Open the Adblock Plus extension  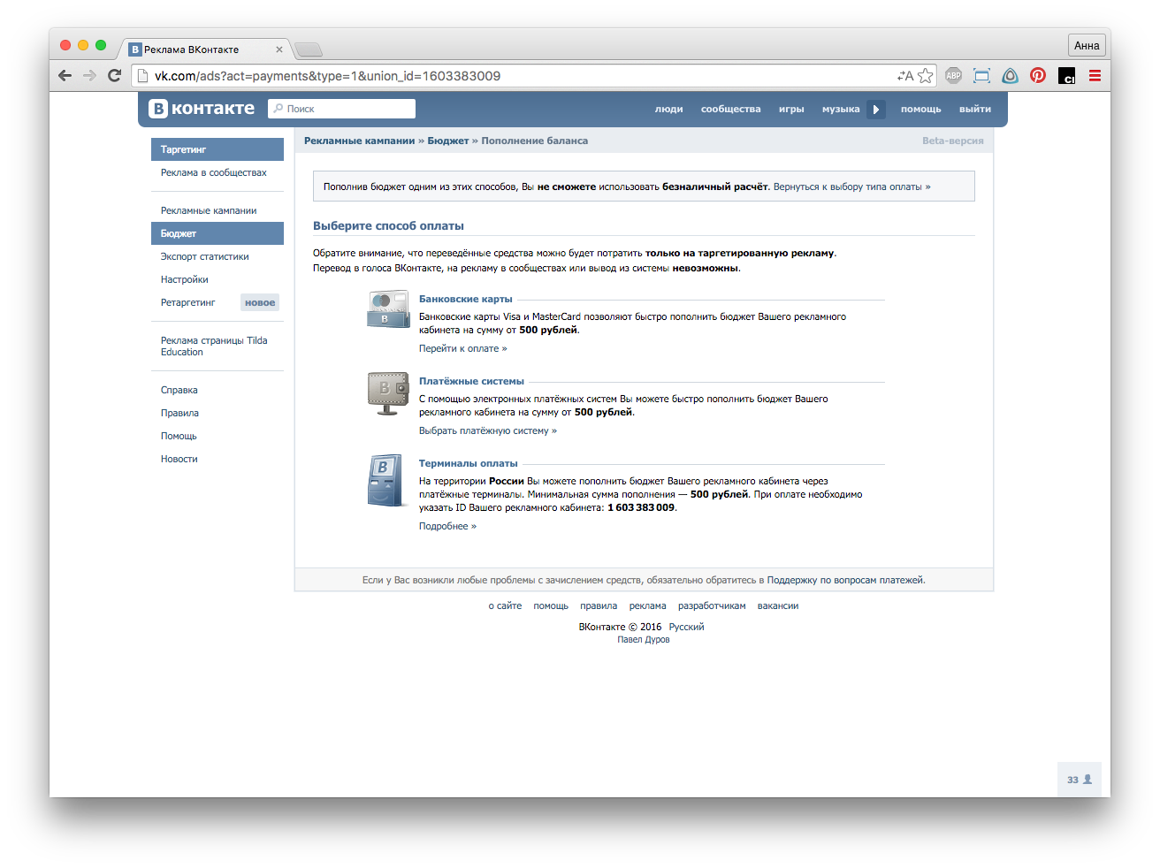[953, 76]
